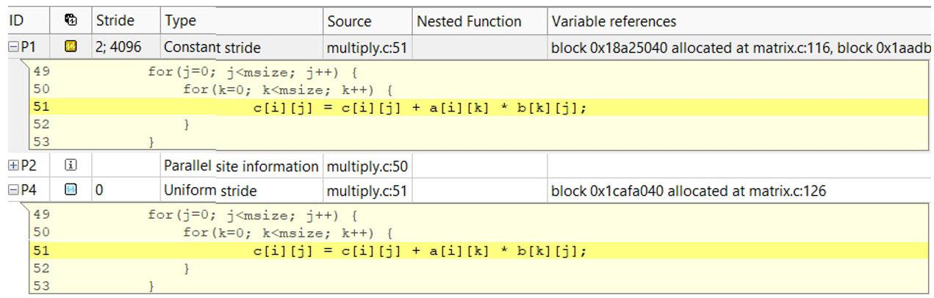Click the icon column header

[71, 21]
